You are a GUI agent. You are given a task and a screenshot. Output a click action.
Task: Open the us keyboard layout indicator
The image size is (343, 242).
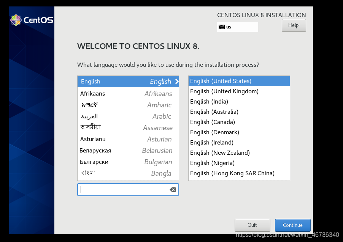pyautogui.click(x=238, y=27)
